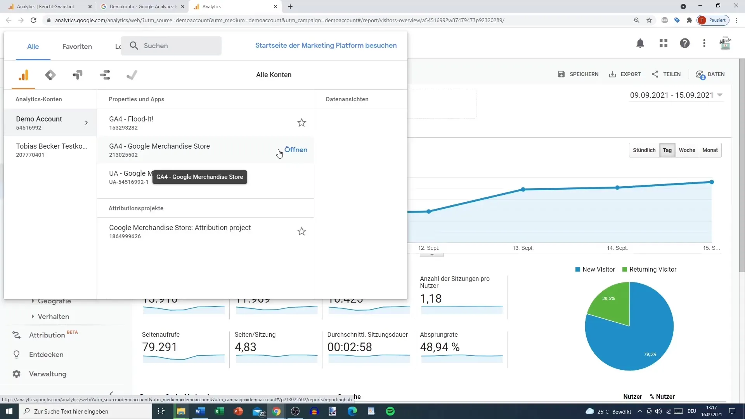Viewport: 745px width, 419px height.
Task: Open Attribution Beta in the sidebar
Action: click(47, 335)
